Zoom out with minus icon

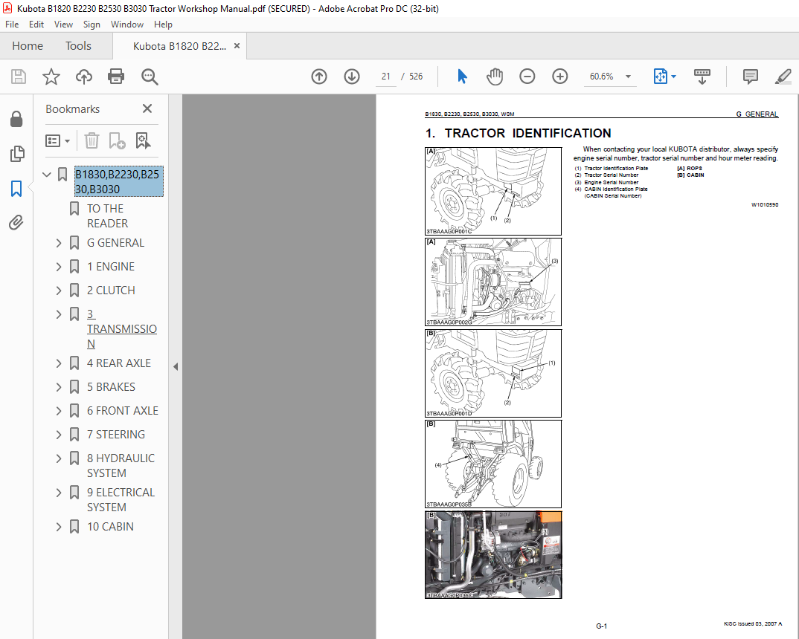click(x=527, y=77)
